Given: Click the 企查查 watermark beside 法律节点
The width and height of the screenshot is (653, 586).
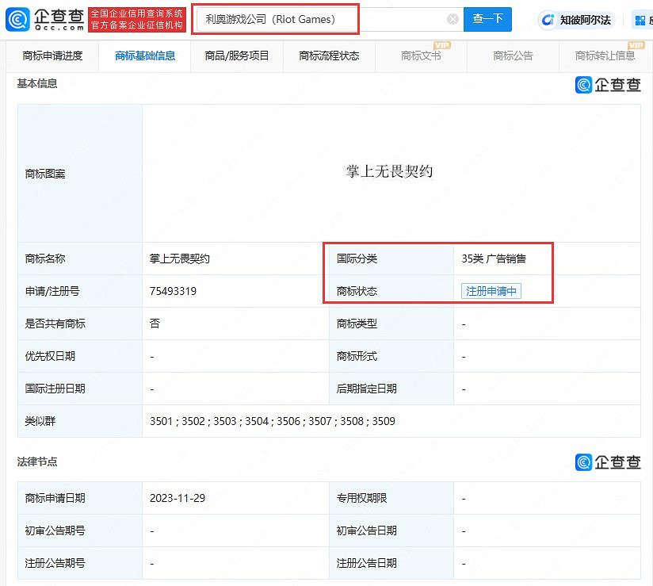Looking at the screenshot, I should pyautogui.click(x=608, y=462).
